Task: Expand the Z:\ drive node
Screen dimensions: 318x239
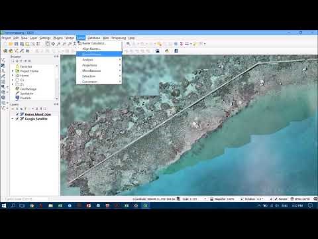Action: (13, 84)
